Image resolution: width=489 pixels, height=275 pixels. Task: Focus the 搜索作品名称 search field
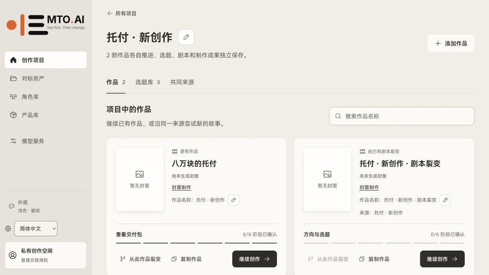pyautogui.click(x=402, y=116)
